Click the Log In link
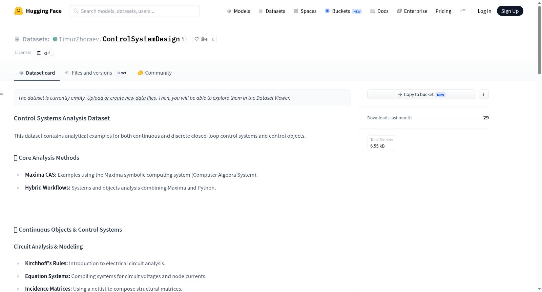This screenshot has height=292, width=542. (x=484, y=11)
